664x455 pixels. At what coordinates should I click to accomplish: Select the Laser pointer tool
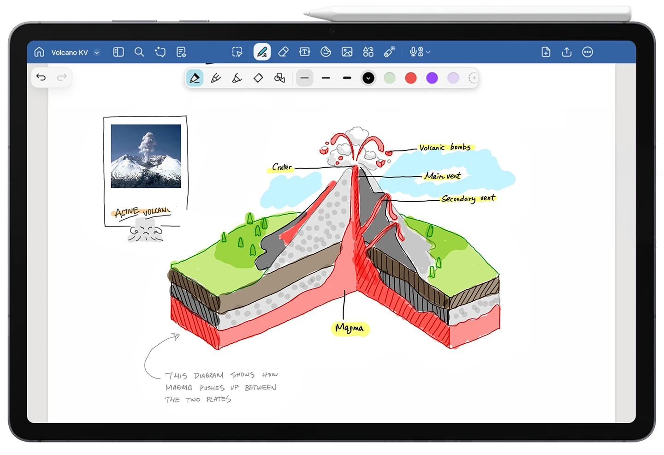390,52
